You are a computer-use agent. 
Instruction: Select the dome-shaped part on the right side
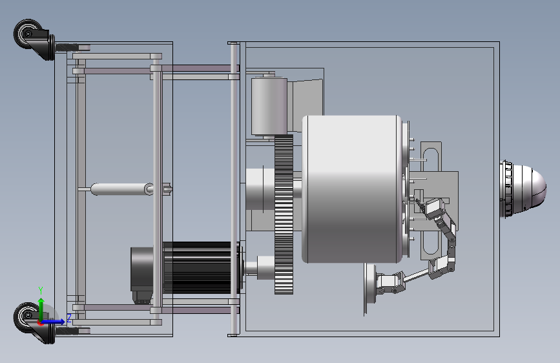point(523,189)
